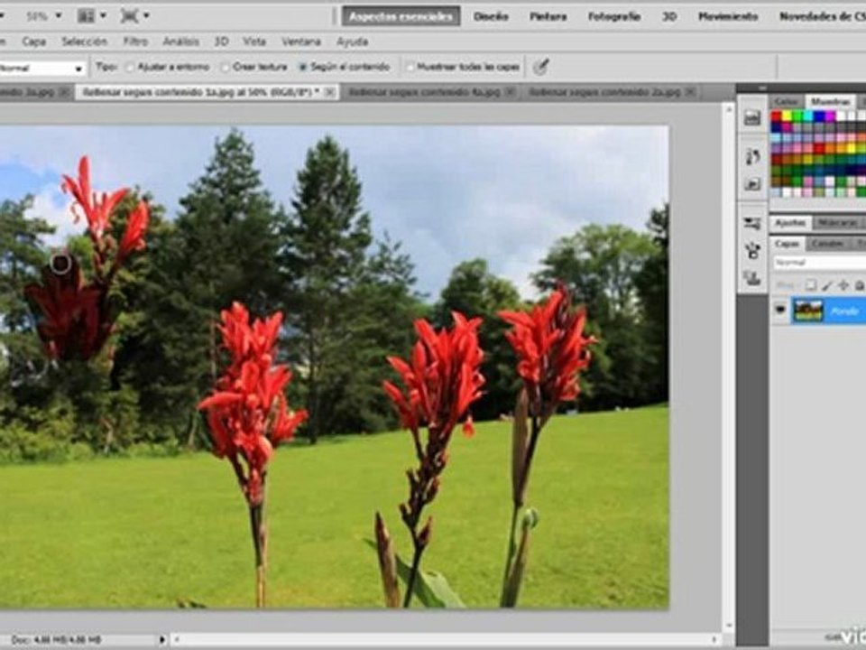Open the 3D menu in menu bar

click(221, 42)
